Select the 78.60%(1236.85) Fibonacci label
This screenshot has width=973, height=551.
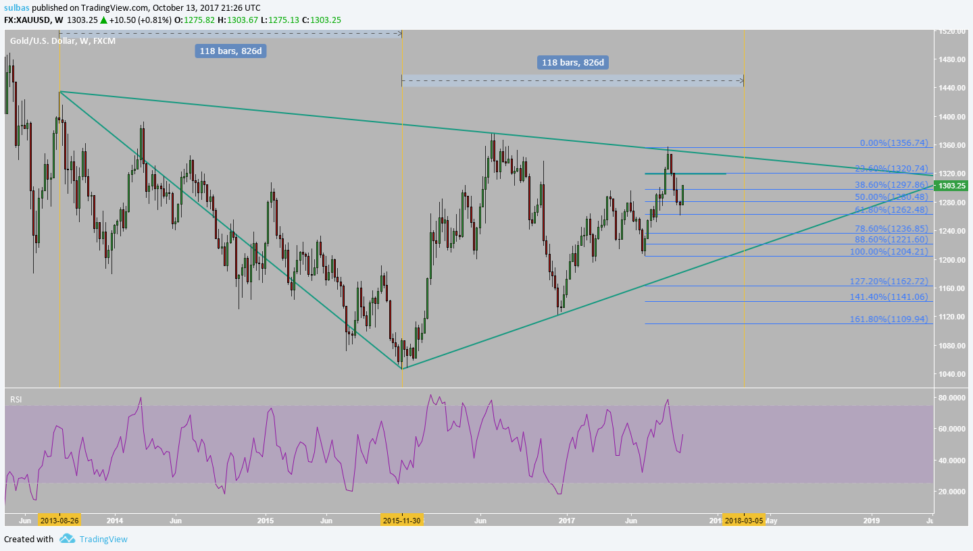click(891, 229)
